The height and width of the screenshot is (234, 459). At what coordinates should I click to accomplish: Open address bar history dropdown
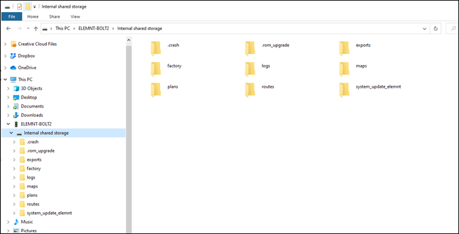click(x=425, y=29)
